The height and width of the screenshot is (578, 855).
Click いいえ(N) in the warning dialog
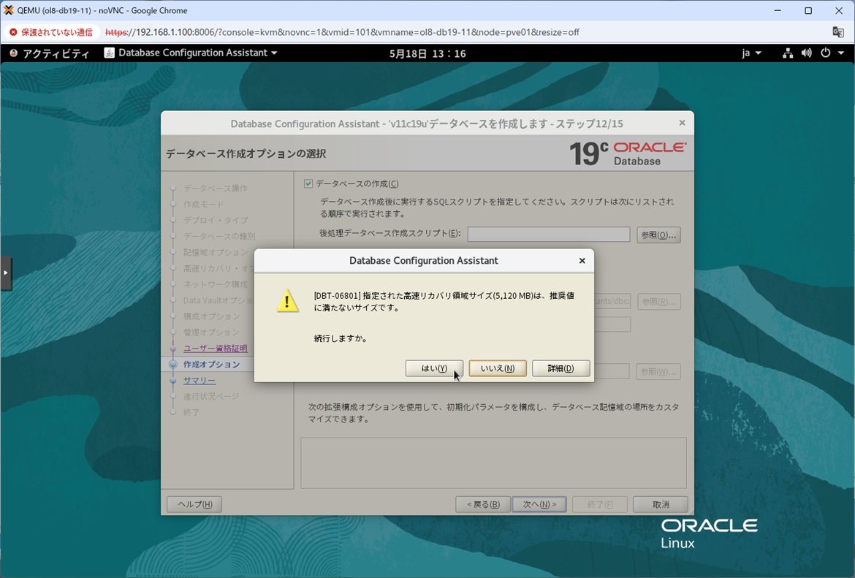click(498, 368)
